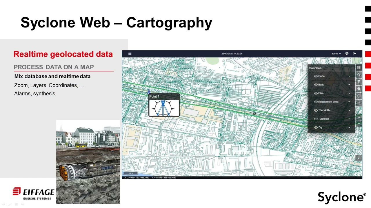The image size is (371, 208).
Task: Click the X Y coordinates readout
Action: coord(150,178)
